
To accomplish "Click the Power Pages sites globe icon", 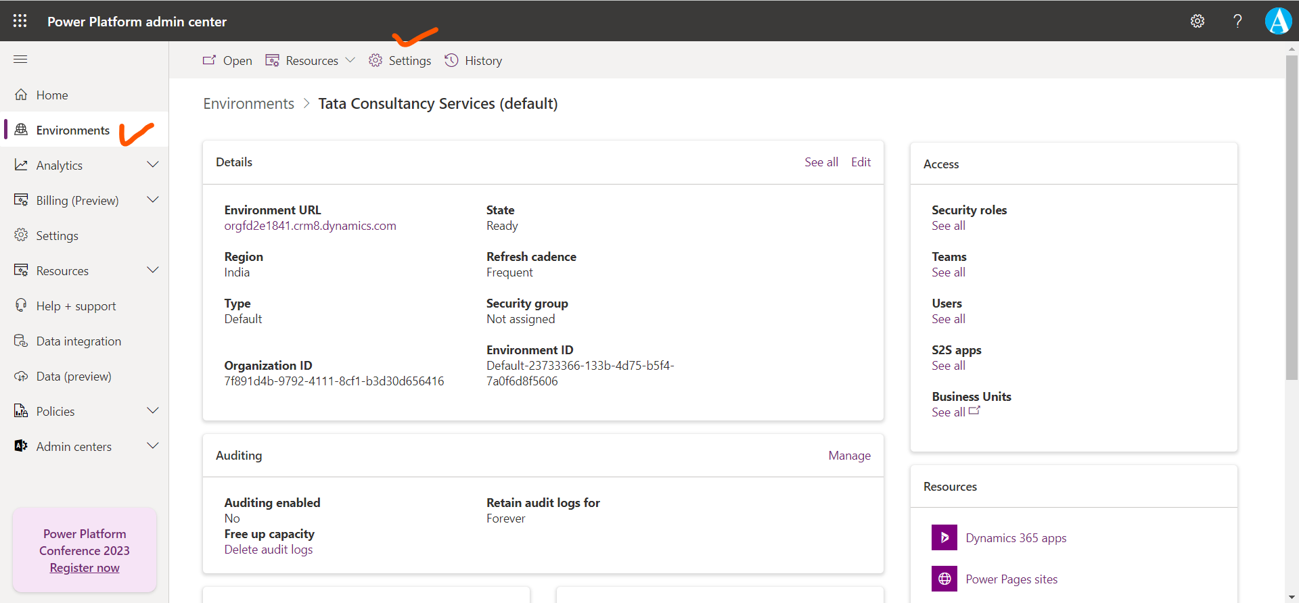I will (944, 579).
